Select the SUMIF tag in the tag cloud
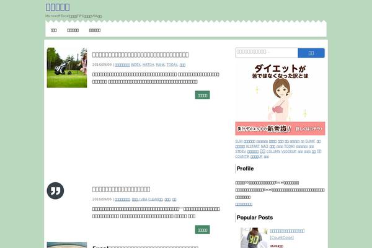 311,141
